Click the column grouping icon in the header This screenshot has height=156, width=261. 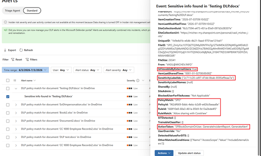point(15,81)
